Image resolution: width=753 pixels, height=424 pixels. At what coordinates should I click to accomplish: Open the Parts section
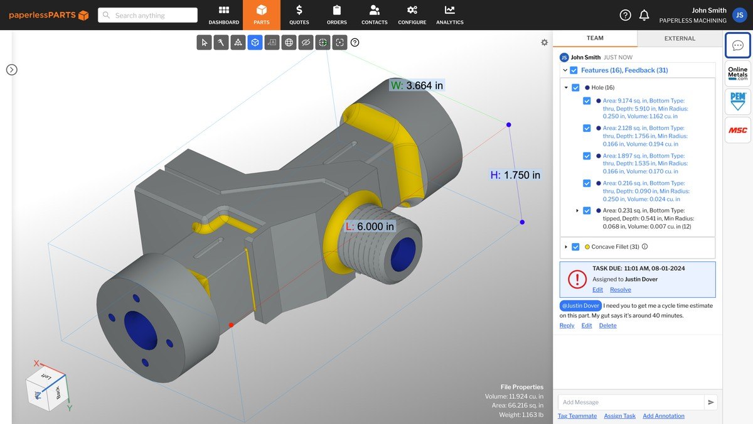click(262, 15)
